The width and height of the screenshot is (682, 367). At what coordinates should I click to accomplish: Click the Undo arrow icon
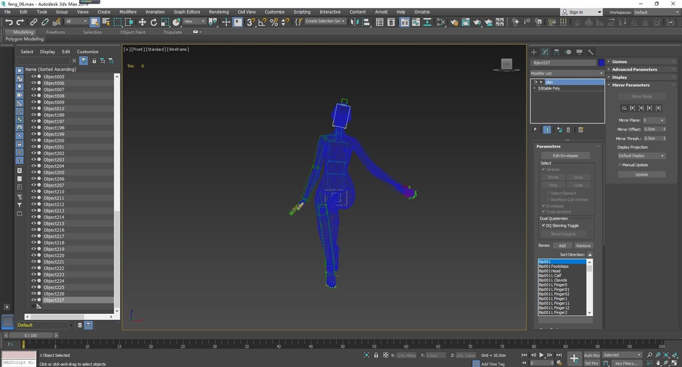click(9, 22)
